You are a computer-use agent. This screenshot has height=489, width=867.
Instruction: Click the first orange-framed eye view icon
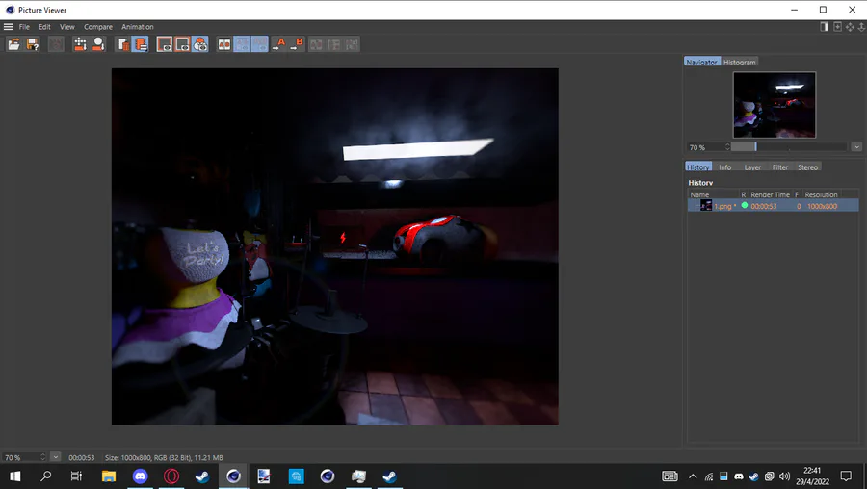click(x=164, y=44)
